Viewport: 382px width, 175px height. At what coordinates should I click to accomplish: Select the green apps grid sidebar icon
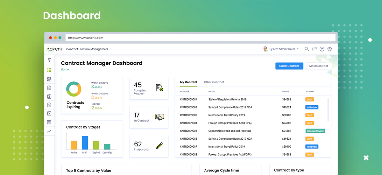point(49,70)
